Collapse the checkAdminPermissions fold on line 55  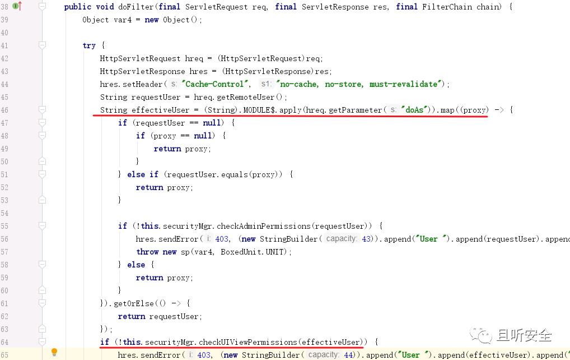pos(42,225)
